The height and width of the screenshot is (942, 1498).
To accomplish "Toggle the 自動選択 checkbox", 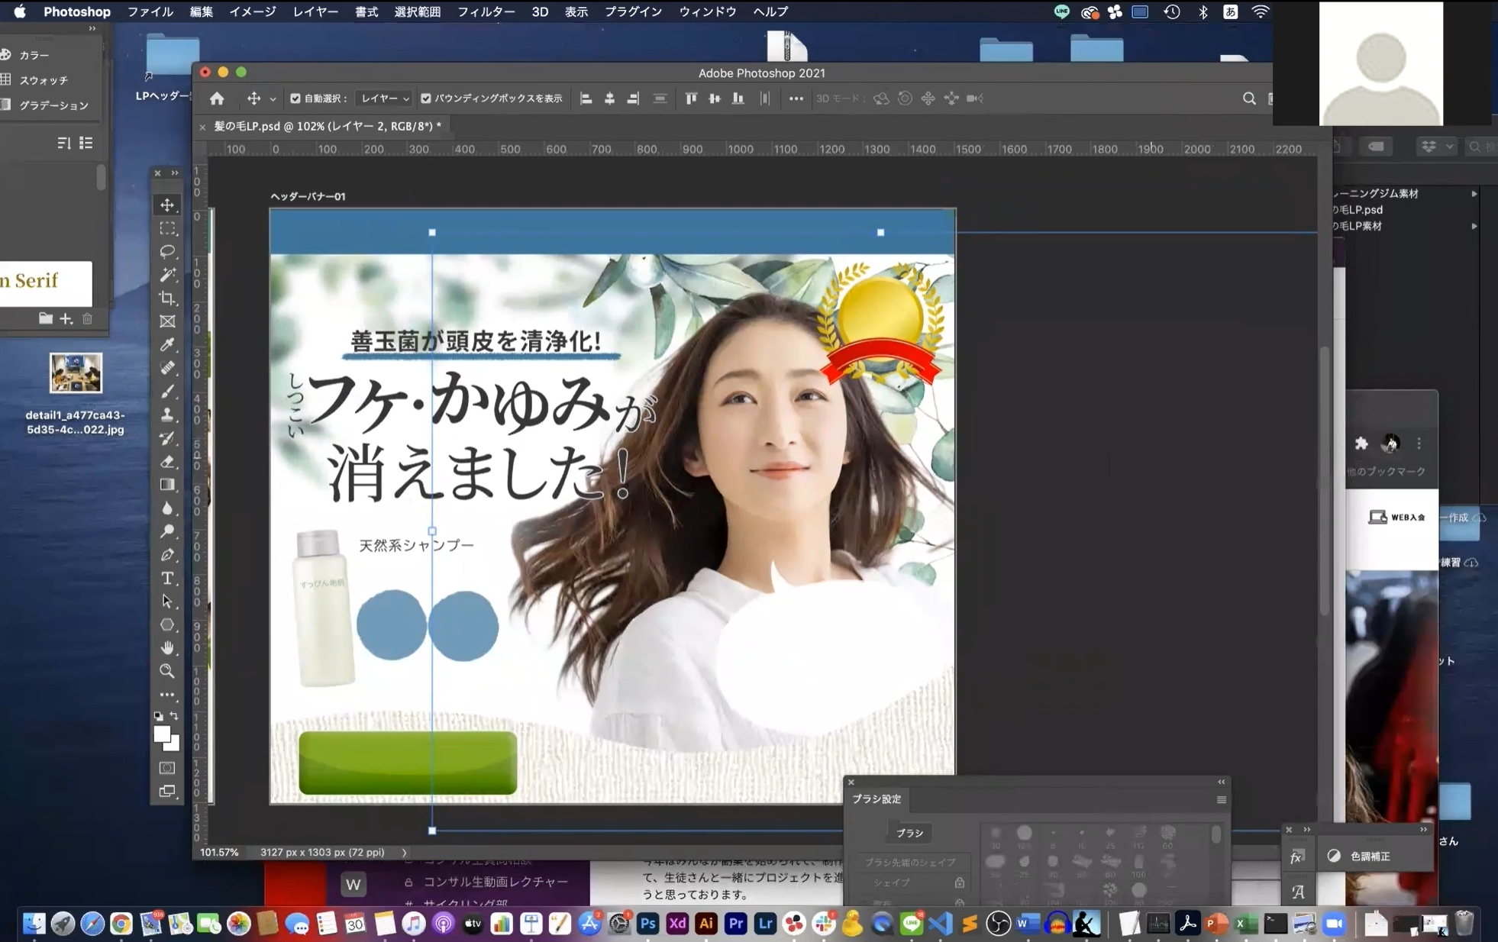I will pos(295,98).
